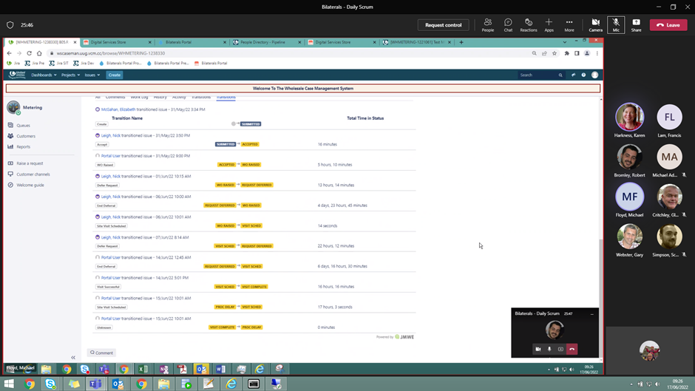Image resolution: width=695 pixels, height=391 pixels.
Task: Click the Request control button
Action: coord(443,25)
